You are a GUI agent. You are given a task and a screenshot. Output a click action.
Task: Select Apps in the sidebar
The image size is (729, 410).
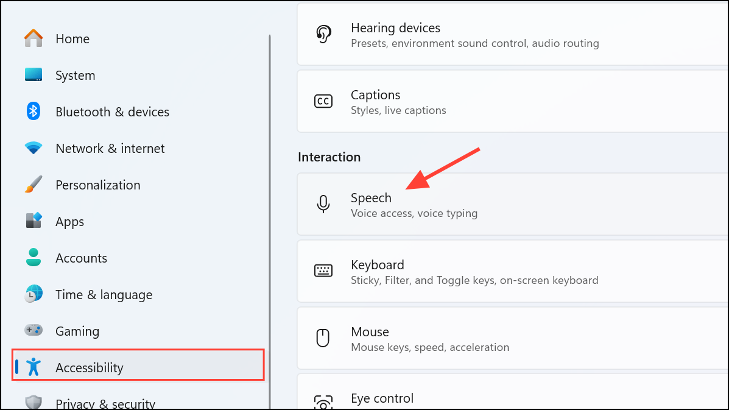click(70, 222)
